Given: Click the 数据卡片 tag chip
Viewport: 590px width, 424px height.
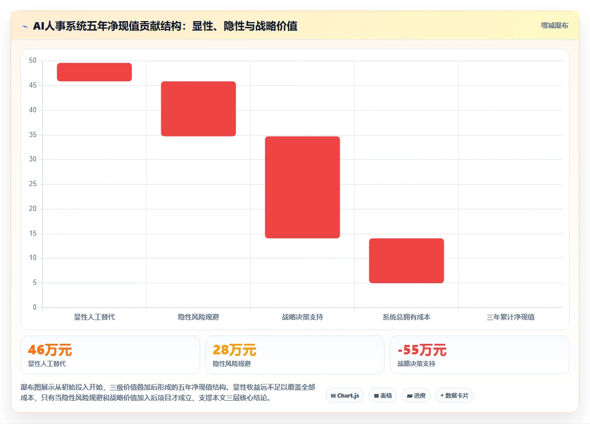Looking at the screenshot, I should (455, 396).
